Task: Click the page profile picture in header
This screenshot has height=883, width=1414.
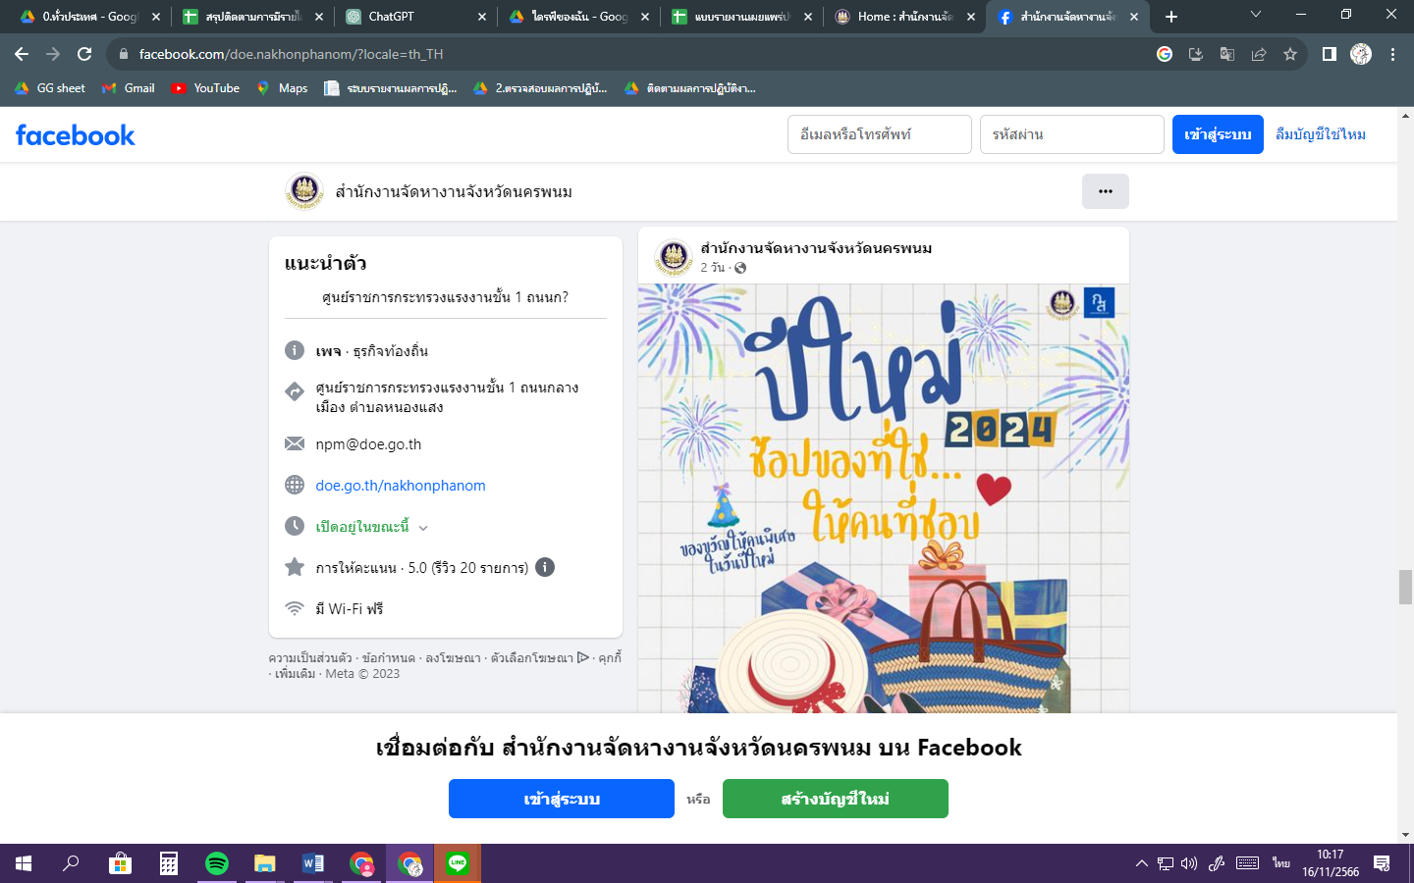Action: (x=304, y=191)
